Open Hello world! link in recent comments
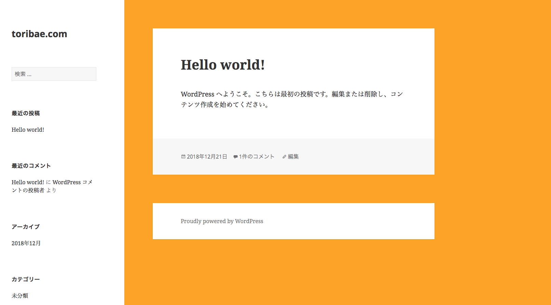The height and width of the screenshot is (305, 551). tap(28, 182)
